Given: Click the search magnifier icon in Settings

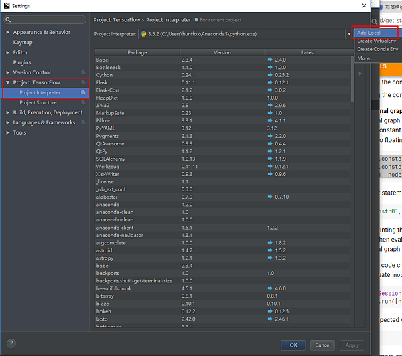Looking at the screenshot, I should (8, 19).
